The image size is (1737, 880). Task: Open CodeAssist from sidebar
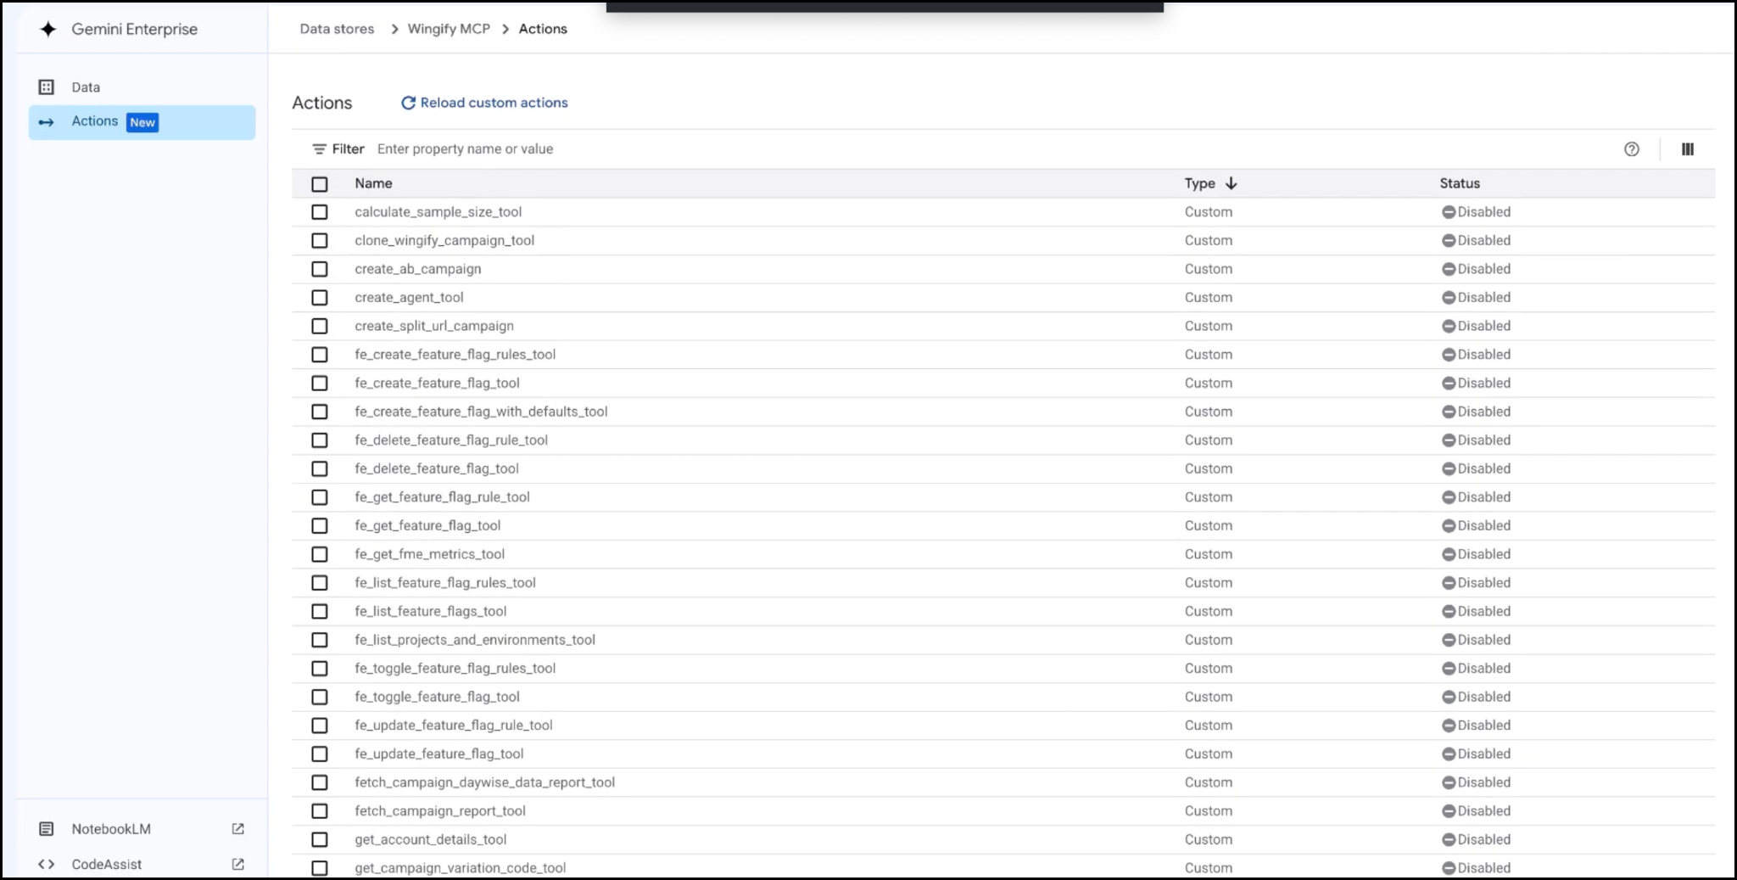tap(107, 864)
